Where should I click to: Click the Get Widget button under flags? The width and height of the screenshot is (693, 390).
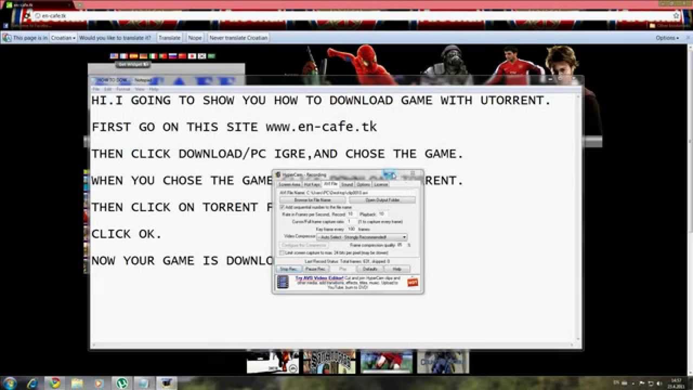pyautogui.click(x=133, y=64)
